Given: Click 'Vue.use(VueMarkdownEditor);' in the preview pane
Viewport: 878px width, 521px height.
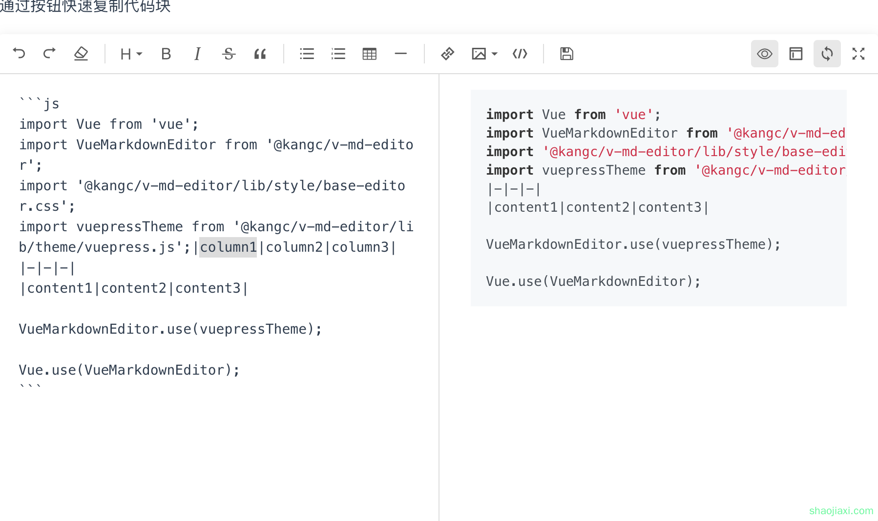Looking at the screenshot, I should click(x=593, y=281).
